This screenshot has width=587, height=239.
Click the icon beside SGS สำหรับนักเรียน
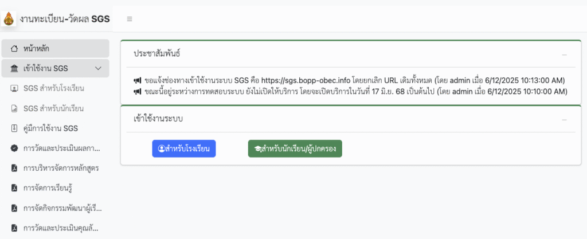pyautogui.click(x=14, y=108)
